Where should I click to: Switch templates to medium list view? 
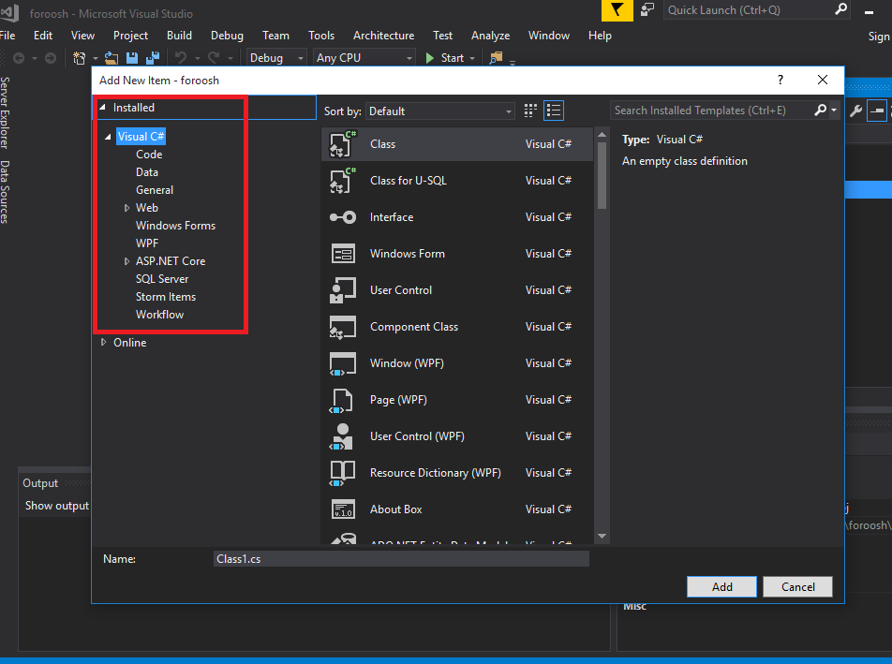[x=554, y=111]
